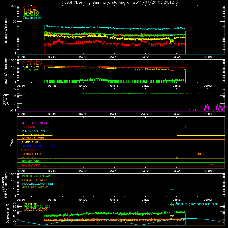
Task: Click the HESSI Observing Summary title text
Action: tap(121, 2)
